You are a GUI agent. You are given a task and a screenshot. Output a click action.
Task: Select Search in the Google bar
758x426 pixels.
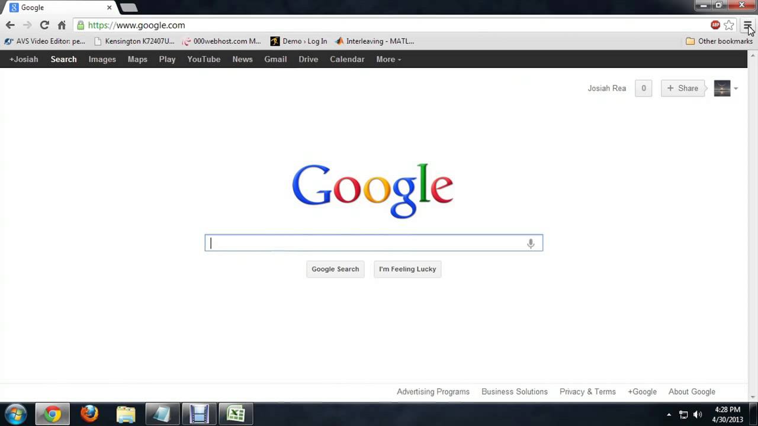click(x=63, y=59)
